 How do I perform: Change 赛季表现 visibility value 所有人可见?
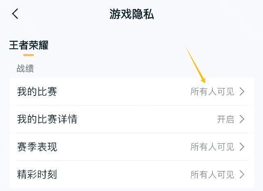tap(212, 147)
